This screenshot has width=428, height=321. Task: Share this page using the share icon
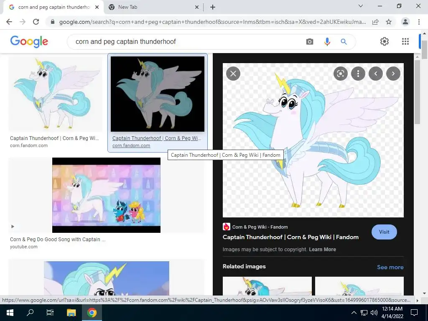click(x=375, y=22)
